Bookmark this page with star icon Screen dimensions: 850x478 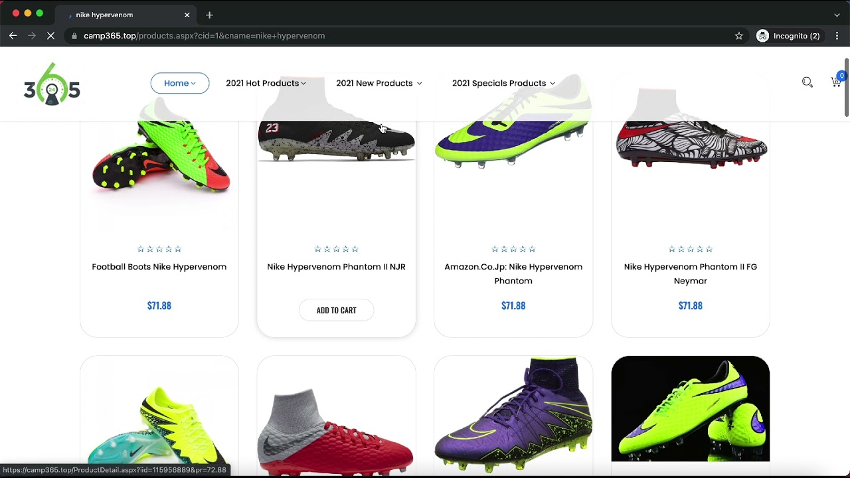(x=738, y=36)
